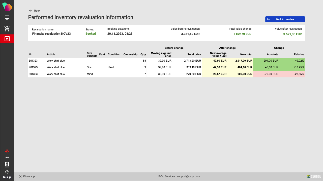The height and width of the screenshot is (181, 323).
Task: Open the shopping cart add icon
Action: click(7, 28)
